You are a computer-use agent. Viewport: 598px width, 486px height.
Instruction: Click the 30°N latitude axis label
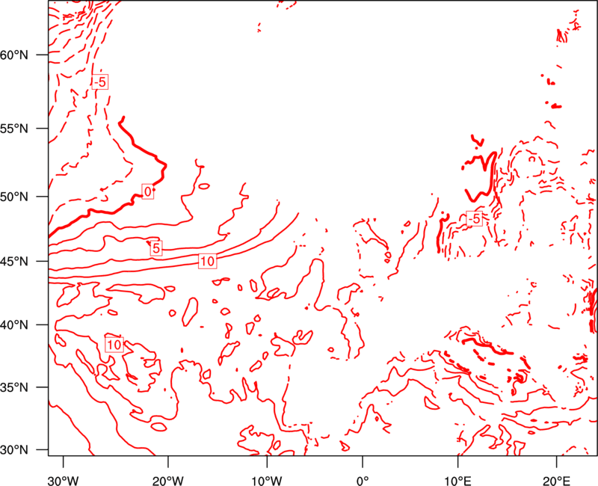pos(14,450)
